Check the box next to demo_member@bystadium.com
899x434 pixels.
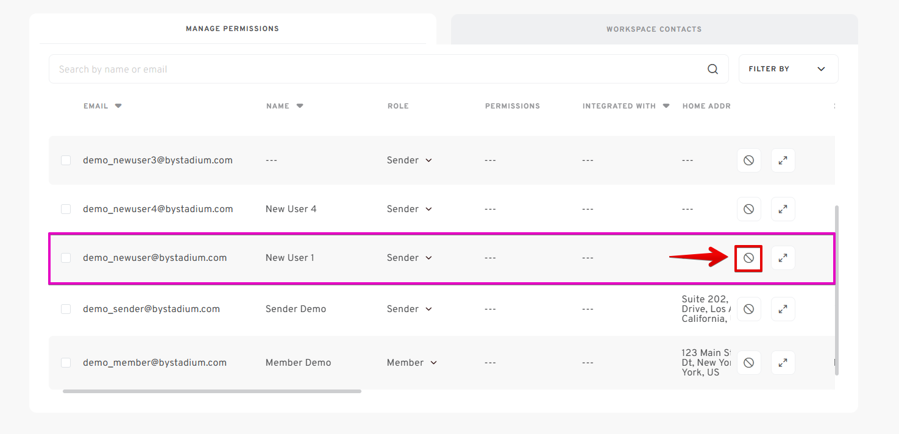(66, 363)
